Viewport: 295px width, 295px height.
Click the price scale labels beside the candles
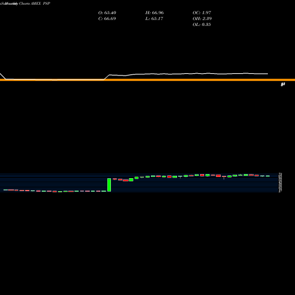coord(280,183)
